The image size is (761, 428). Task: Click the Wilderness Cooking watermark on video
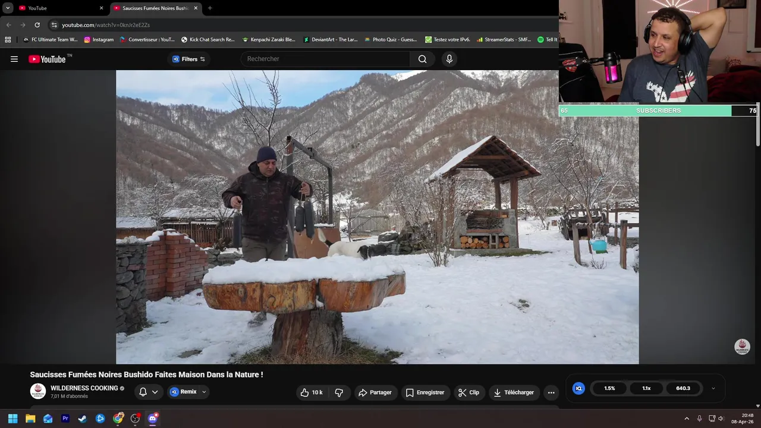(742, 347)
